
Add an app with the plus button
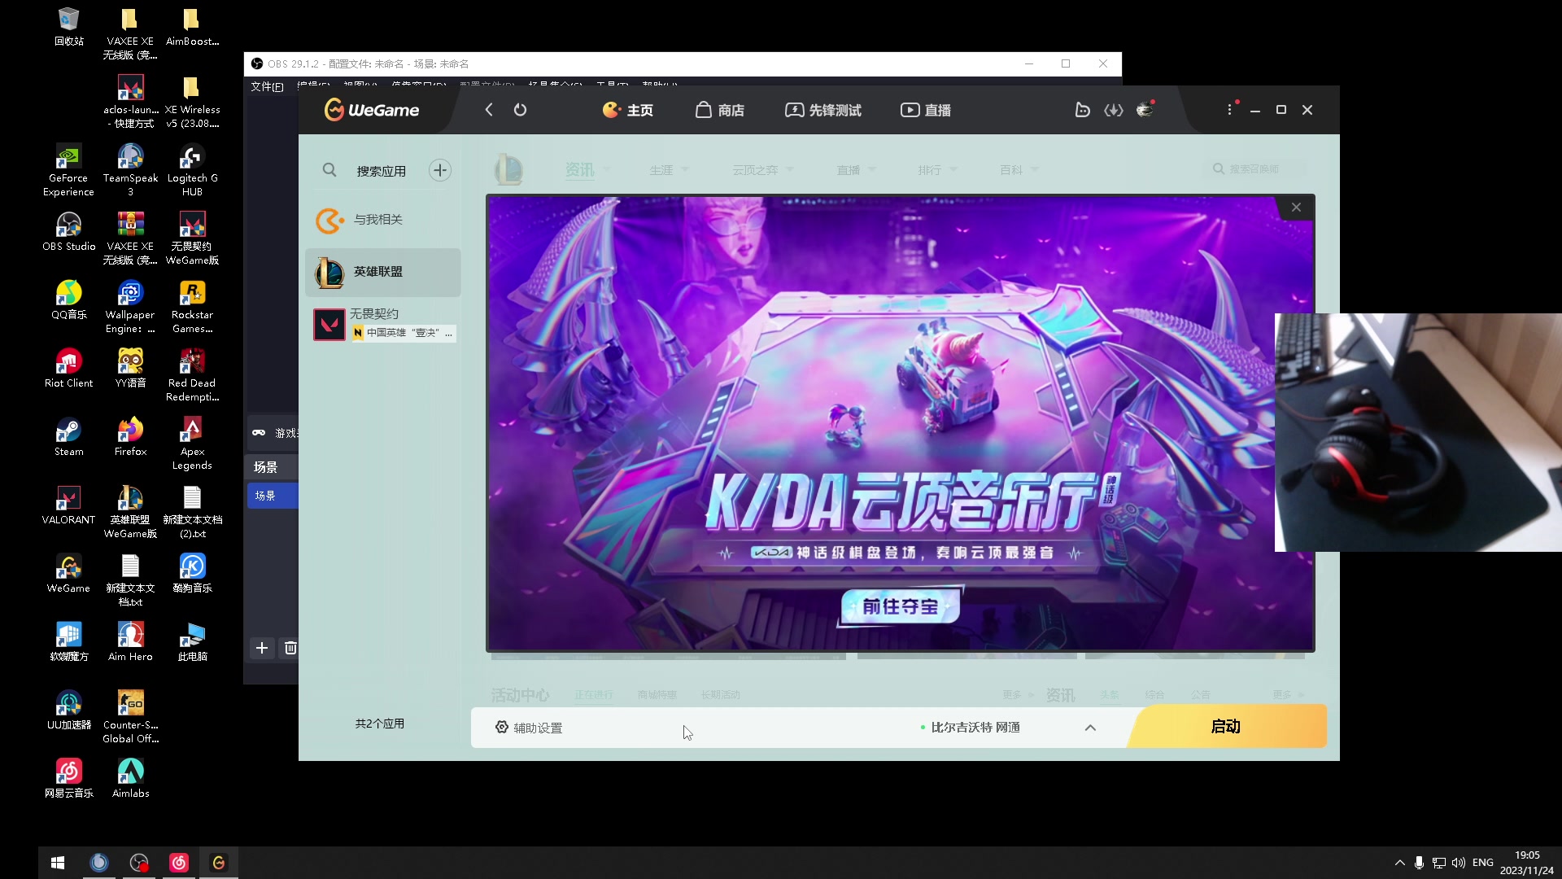tap(440, 170)
